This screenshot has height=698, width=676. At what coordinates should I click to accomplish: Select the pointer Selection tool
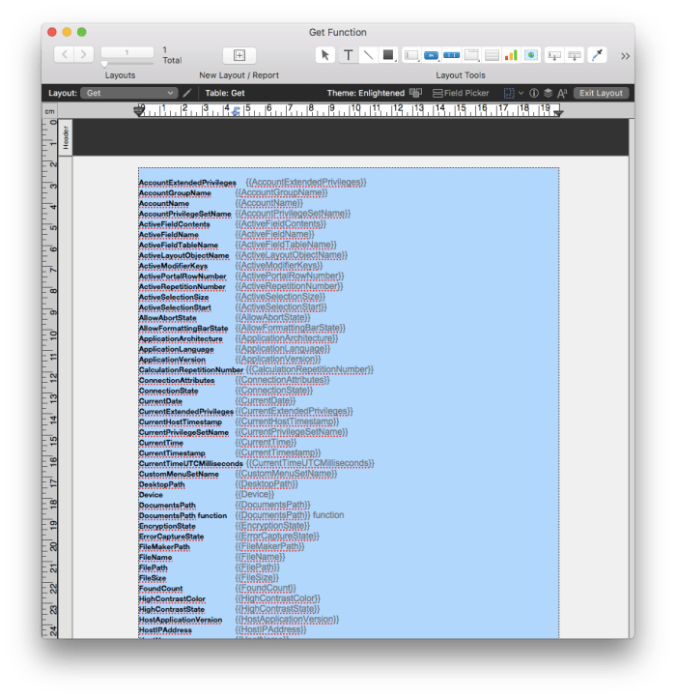[x=325, y=55]
